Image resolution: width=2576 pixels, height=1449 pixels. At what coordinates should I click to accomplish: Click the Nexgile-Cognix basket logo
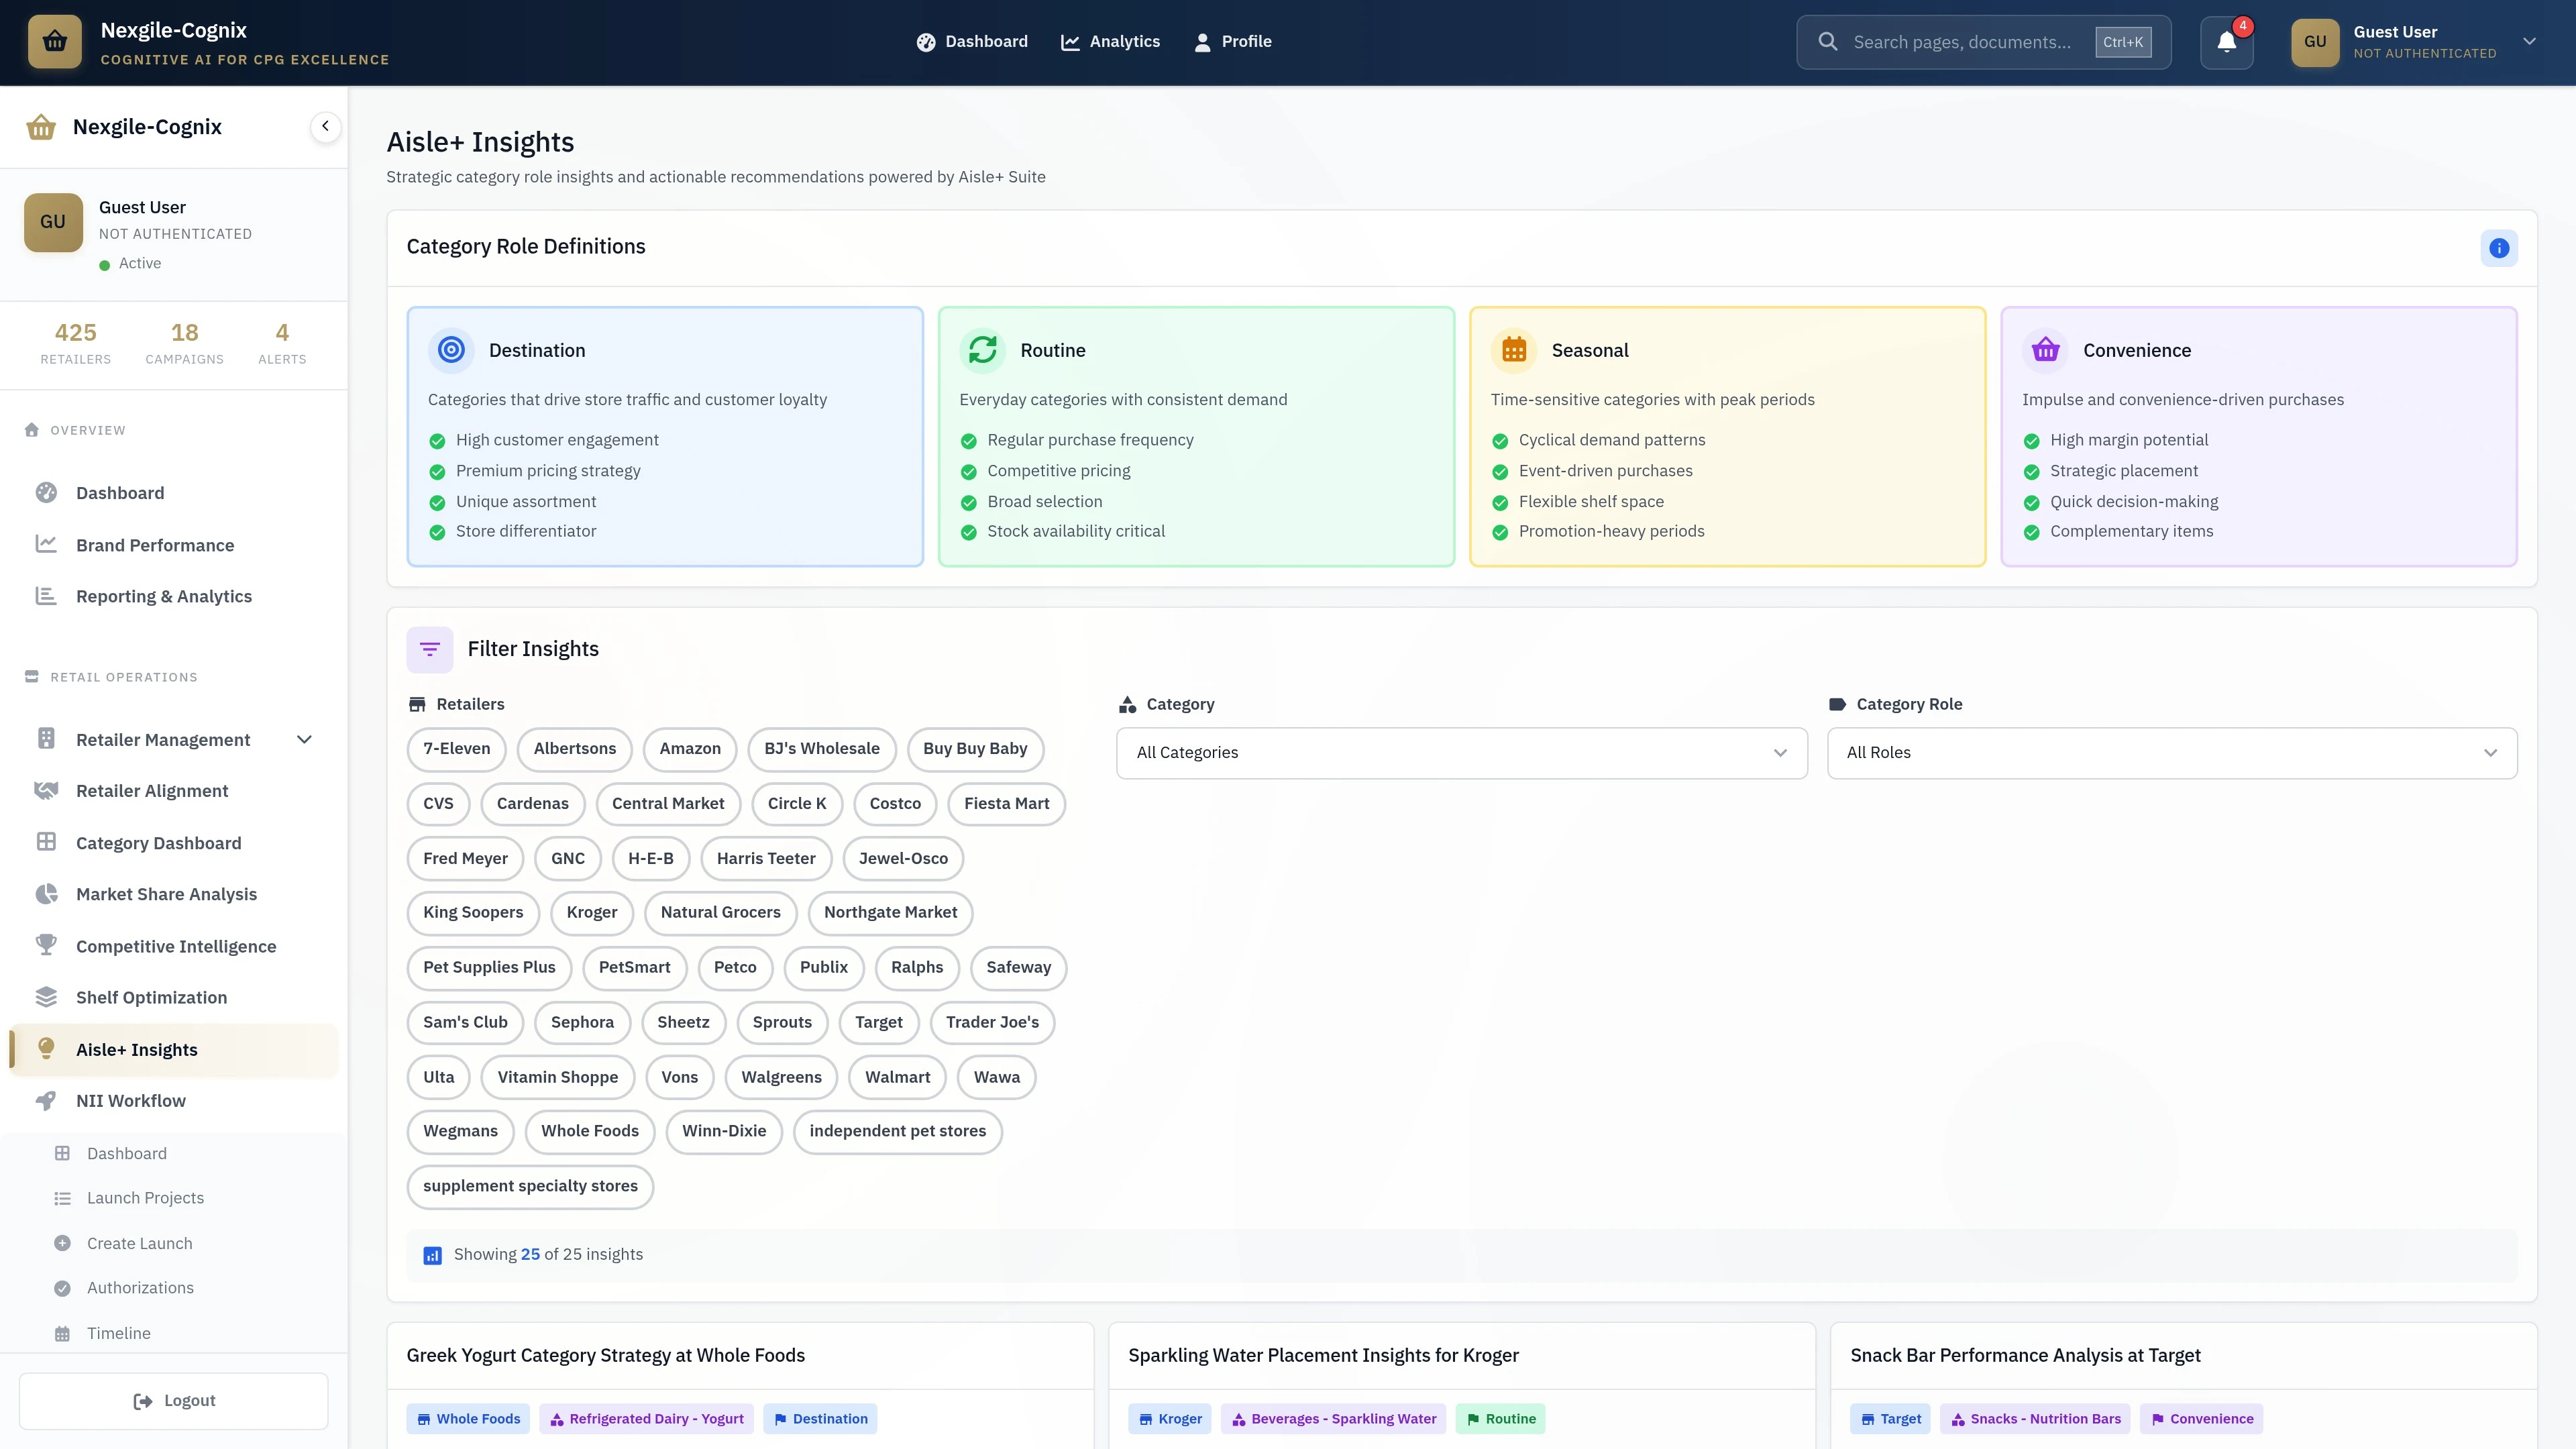pos(54,41)
